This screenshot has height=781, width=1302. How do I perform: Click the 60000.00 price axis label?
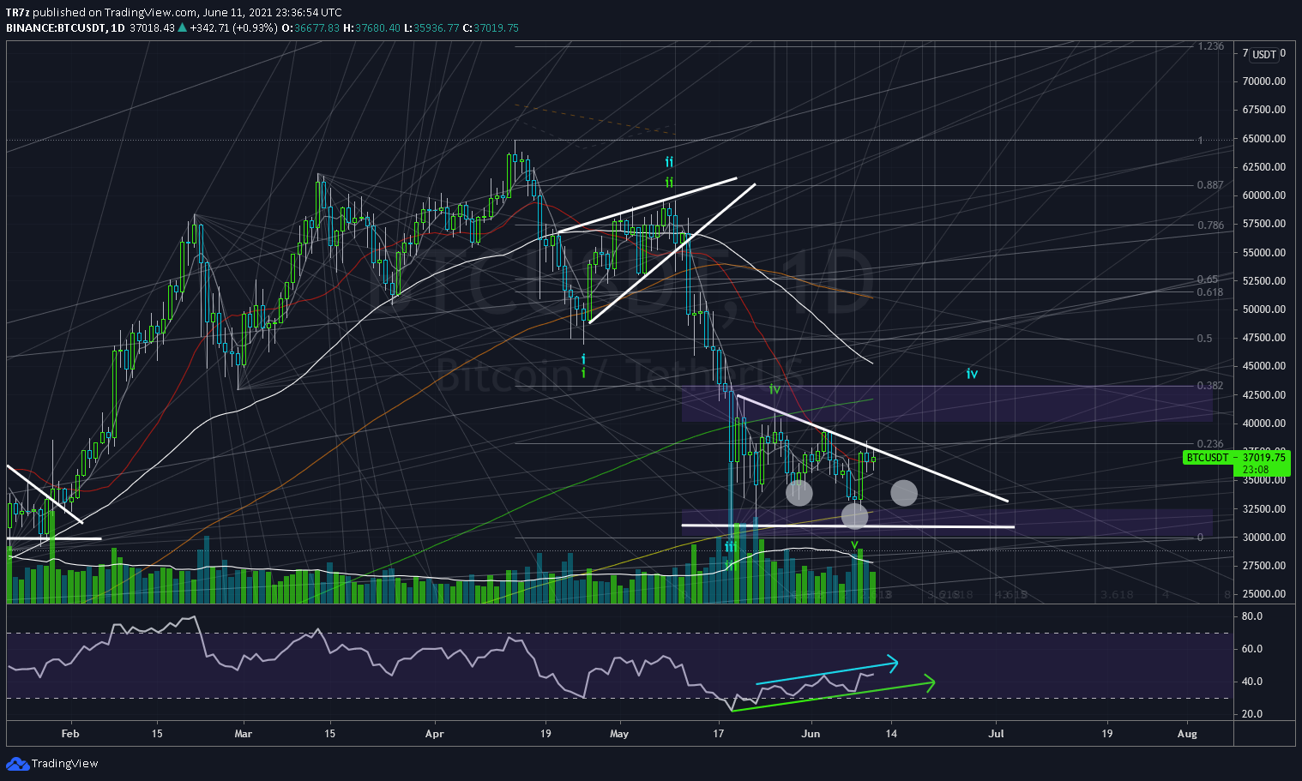1263,195
